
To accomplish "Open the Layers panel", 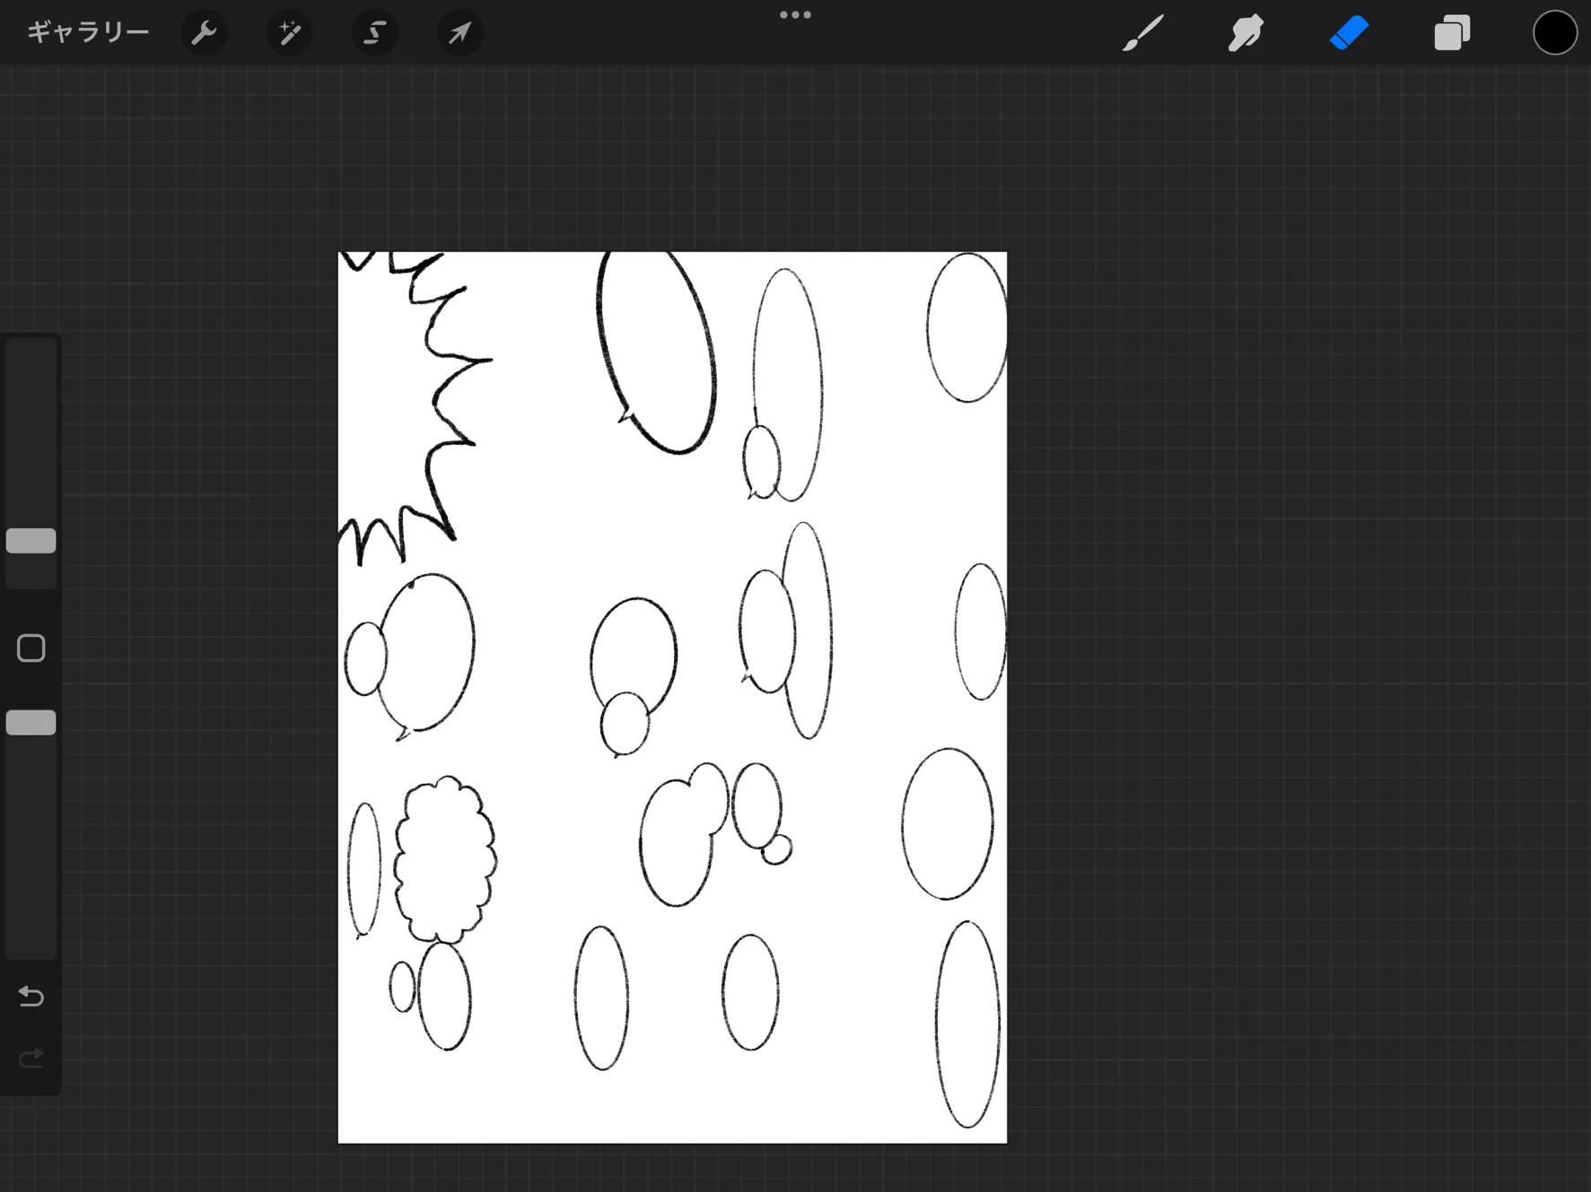I will [1452, 33].
